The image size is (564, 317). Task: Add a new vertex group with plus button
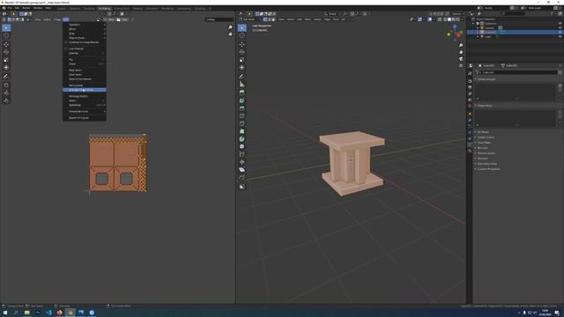[560, 85]
